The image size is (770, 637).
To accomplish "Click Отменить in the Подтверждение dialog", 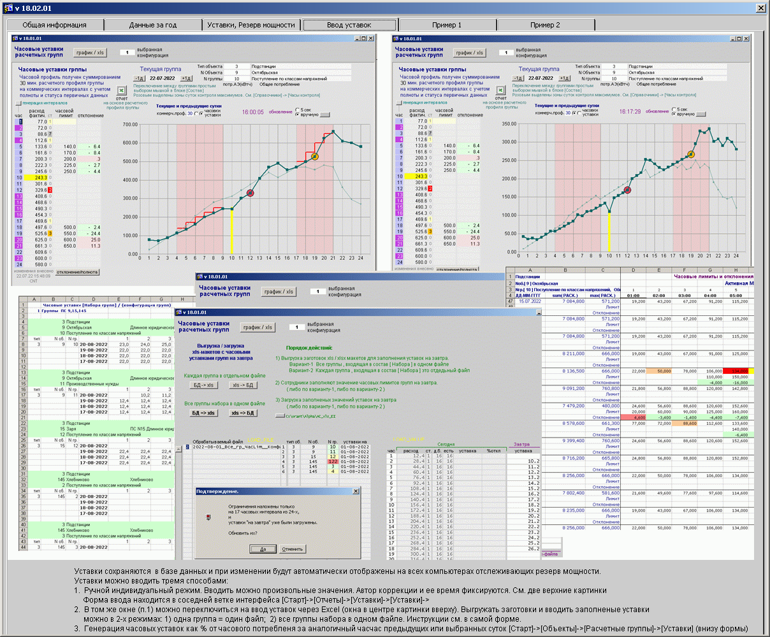I will coord(292,548).
